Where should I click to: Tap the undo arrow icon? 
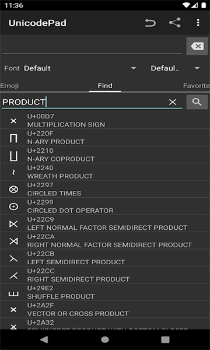(150, 23)
